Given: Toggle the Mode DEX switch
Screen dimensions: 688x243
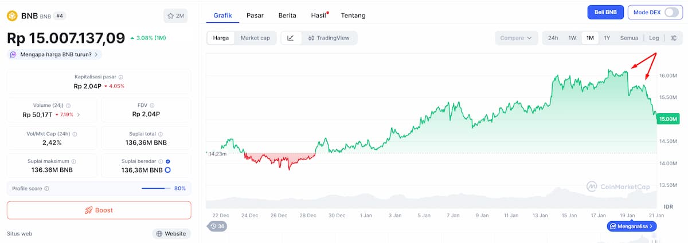Looking at the screenshot, I should [x=671, y=12].
